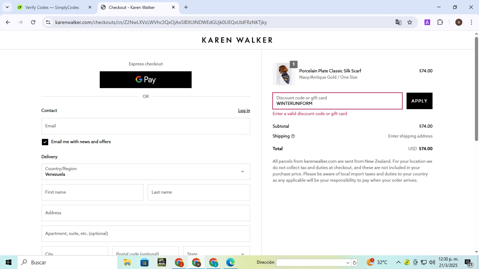Click the Porcelain Plate Classic Silk Scarf title
The width and height of the screenshot is (479, 269).
point(330,71)
